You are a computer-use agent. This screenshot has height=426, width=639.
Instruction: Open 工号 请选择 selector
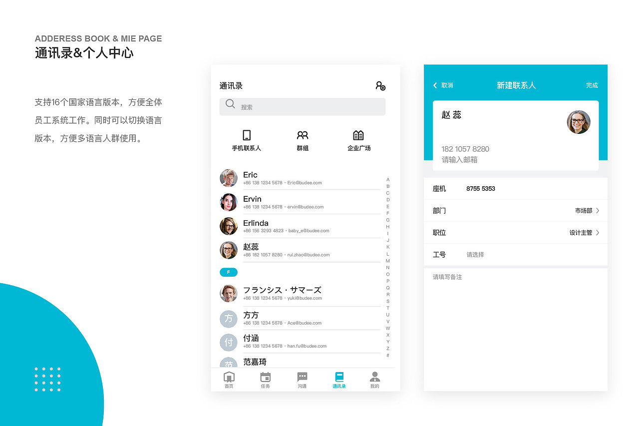(516, 255)
